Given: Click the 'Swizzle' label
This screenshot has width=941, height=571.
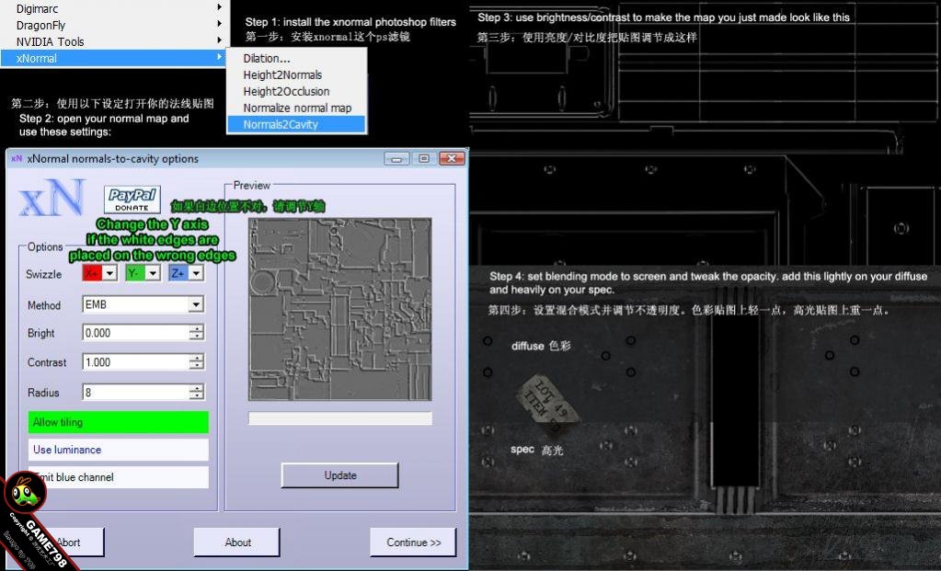Looking at the screenshot, I should (44, 274).
